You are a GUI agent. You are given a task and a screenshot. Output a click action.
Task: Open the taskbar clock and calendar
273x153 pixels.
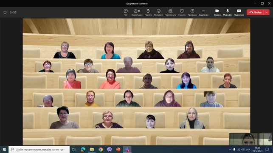(258, 149)
